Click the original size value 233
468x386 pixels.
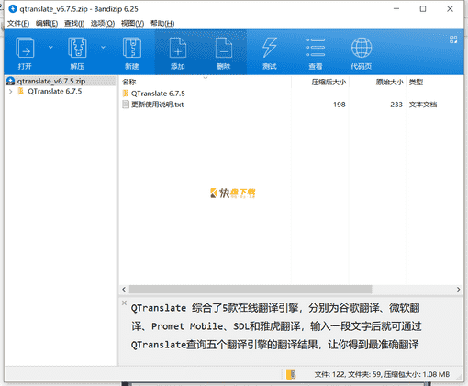(x=396, y=105)
